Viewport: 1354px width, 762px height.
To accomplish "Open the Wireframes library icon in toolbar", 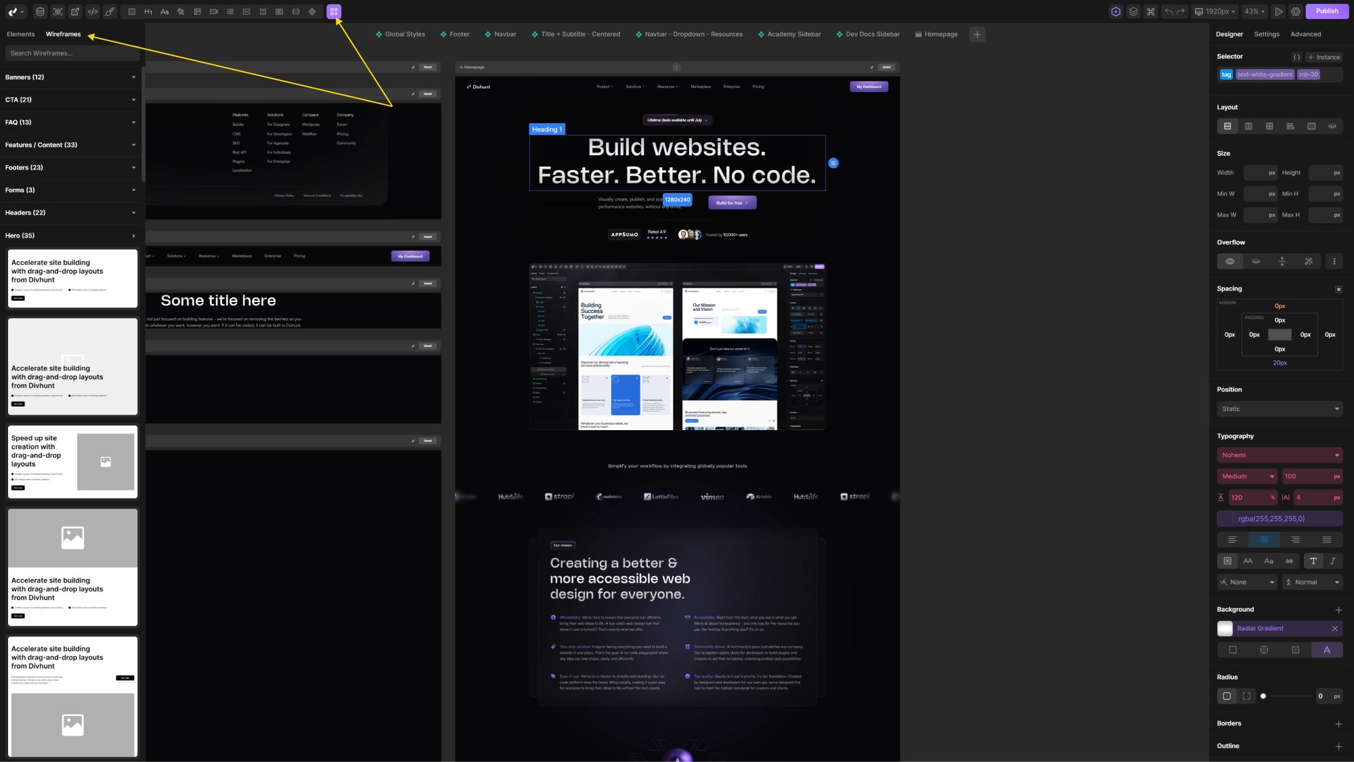I will pyautogui.click(x=334, y=12).
